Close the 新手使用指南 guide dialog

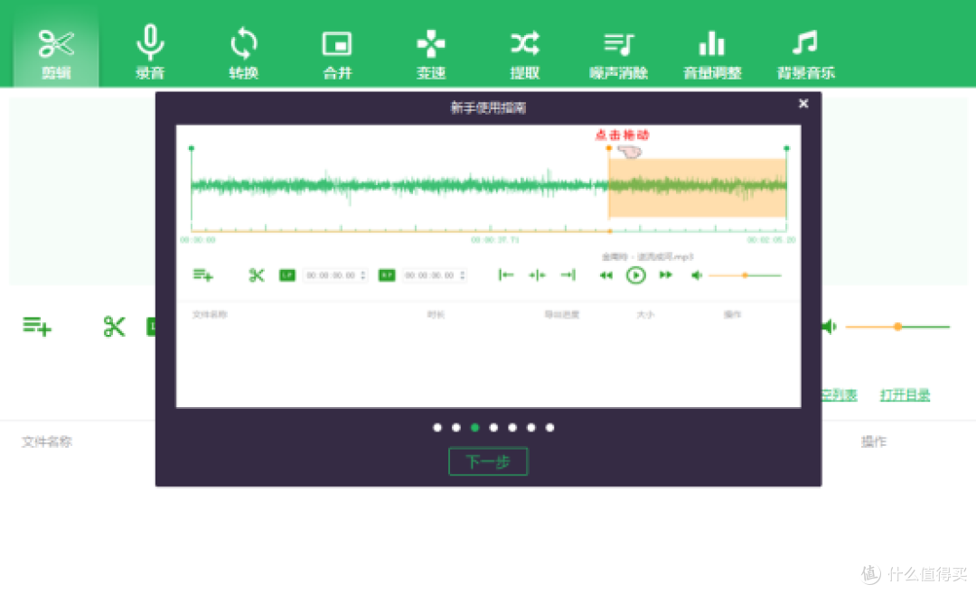click(803, 103)
